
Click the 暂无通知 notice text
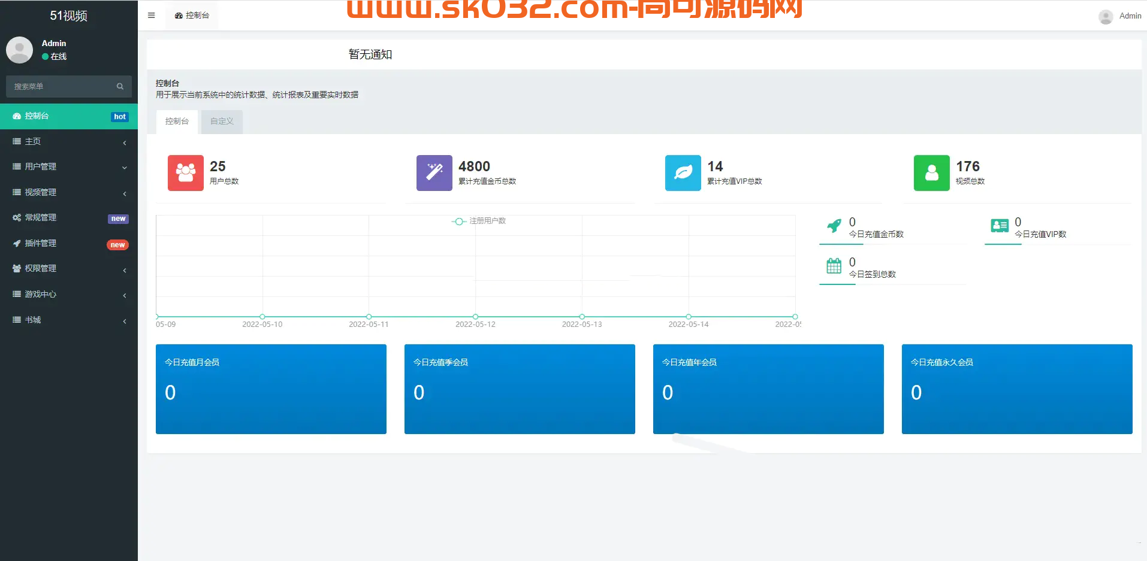pyautogui.click(x=370, y=54)
